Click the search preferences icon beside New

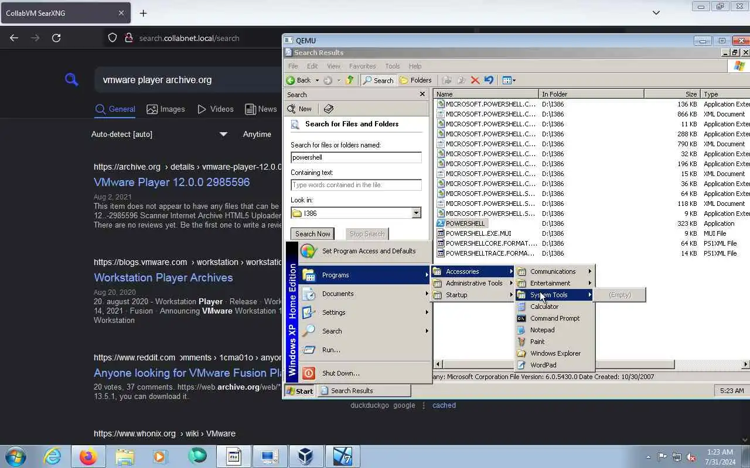click(x=329, y=109)
